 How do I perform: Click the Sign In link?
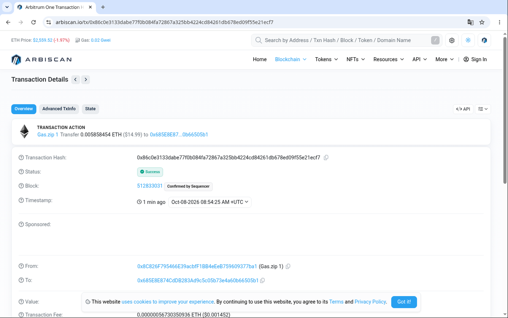pyautogui.click(x=475, y=59)
